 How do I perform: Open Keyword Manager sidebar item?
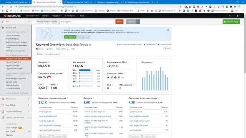(13, 65)
